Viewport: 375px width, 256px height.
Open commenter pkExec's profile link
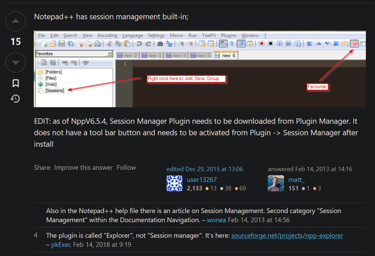tap(61, 245)
